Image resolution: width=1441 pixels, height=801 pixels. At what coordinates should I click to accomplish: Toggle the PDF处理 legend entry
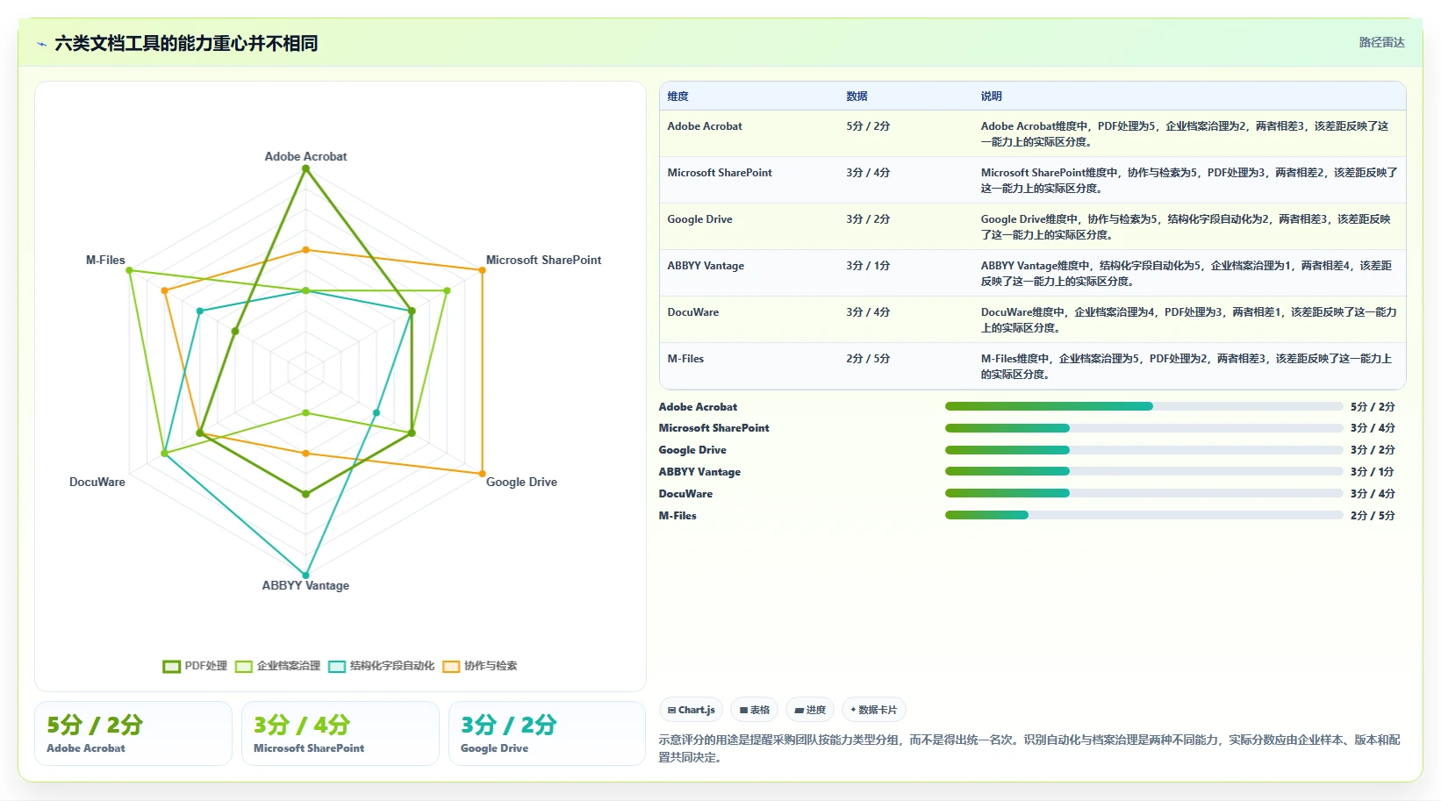tap(195, 666)
